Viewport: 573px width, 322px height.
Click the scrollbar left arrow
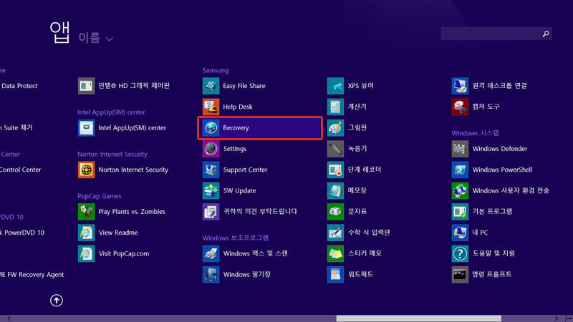pyautogui.click(x=9, y=318)
